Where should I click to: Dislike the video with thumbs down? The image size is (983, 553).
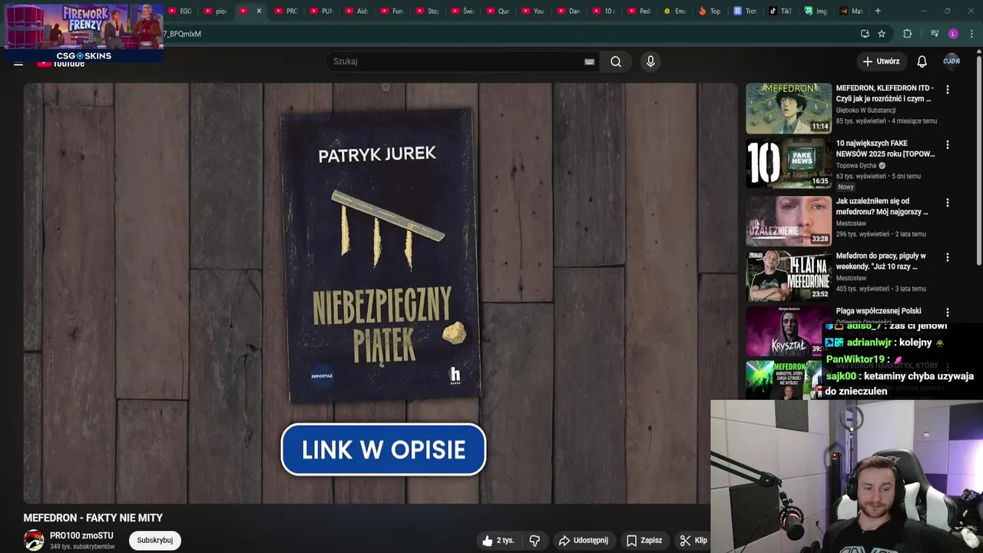point(535,541)
